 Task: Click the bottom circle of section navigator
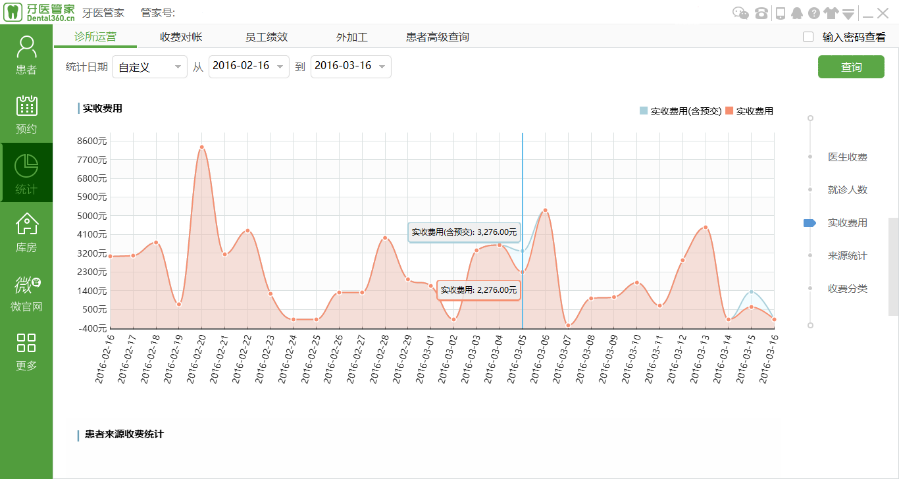click(x=810, y=325)
